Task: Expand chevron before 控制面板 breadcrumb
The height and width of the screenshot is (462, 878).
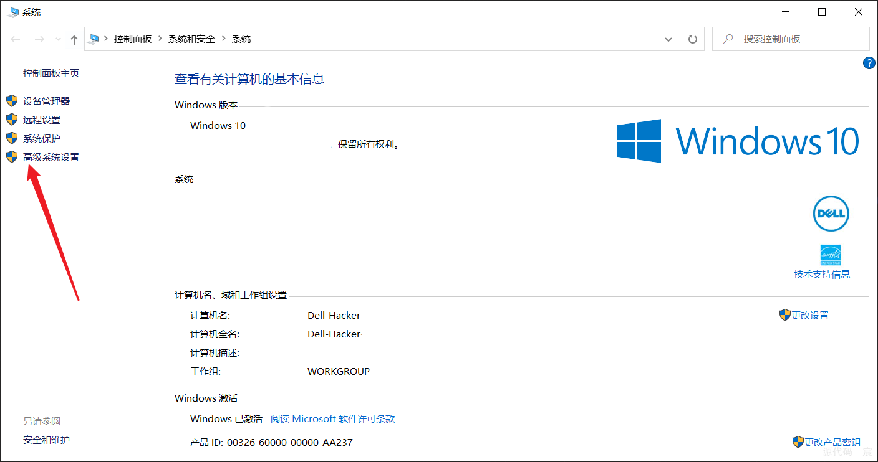Action: tap(106, 39)
